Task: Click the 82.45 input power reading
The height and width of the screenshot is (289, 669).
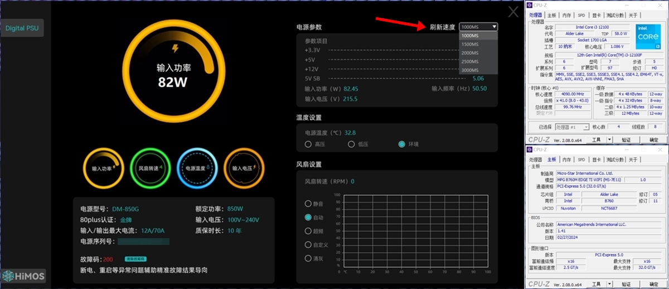Action: click(351, 89)
